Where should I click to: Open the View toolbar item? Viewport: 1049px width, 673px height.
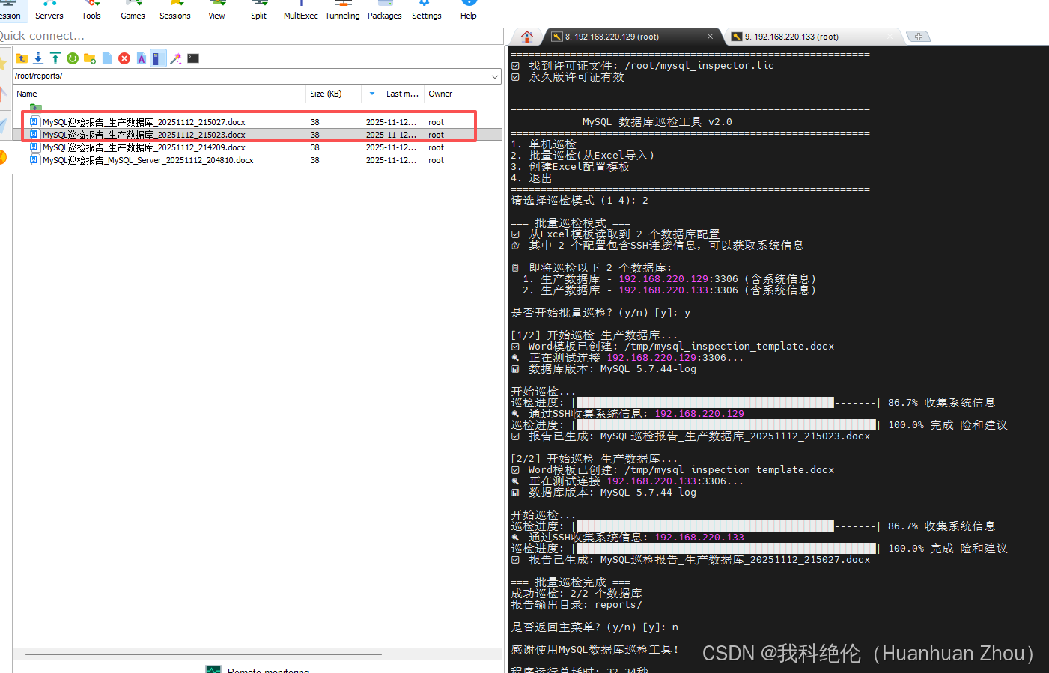coord(216,10)
